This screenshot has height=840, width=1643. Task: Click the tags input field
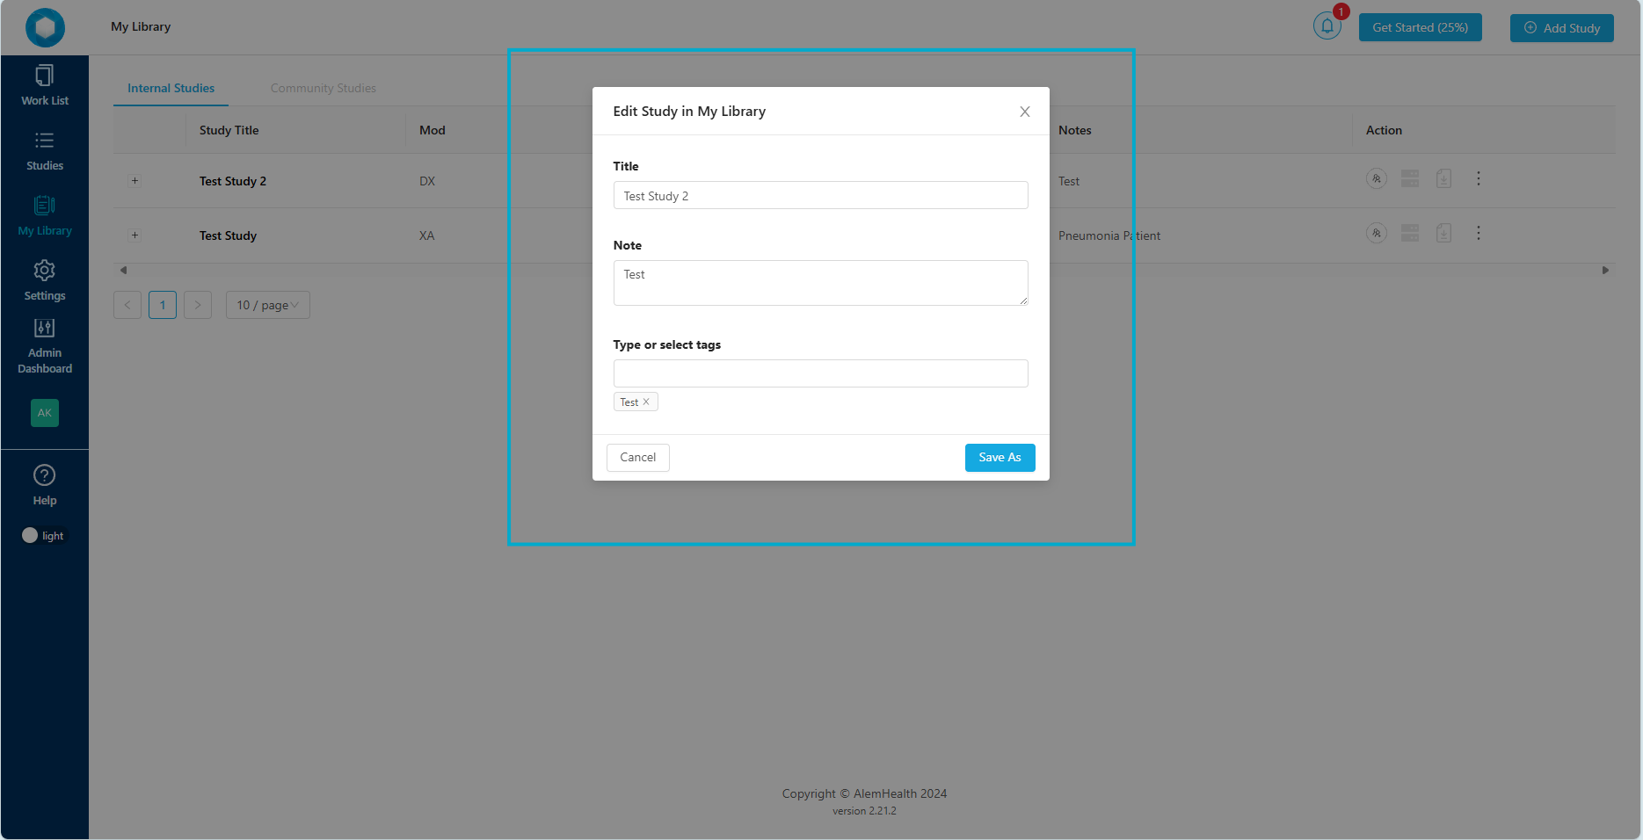tap(821, 373)
